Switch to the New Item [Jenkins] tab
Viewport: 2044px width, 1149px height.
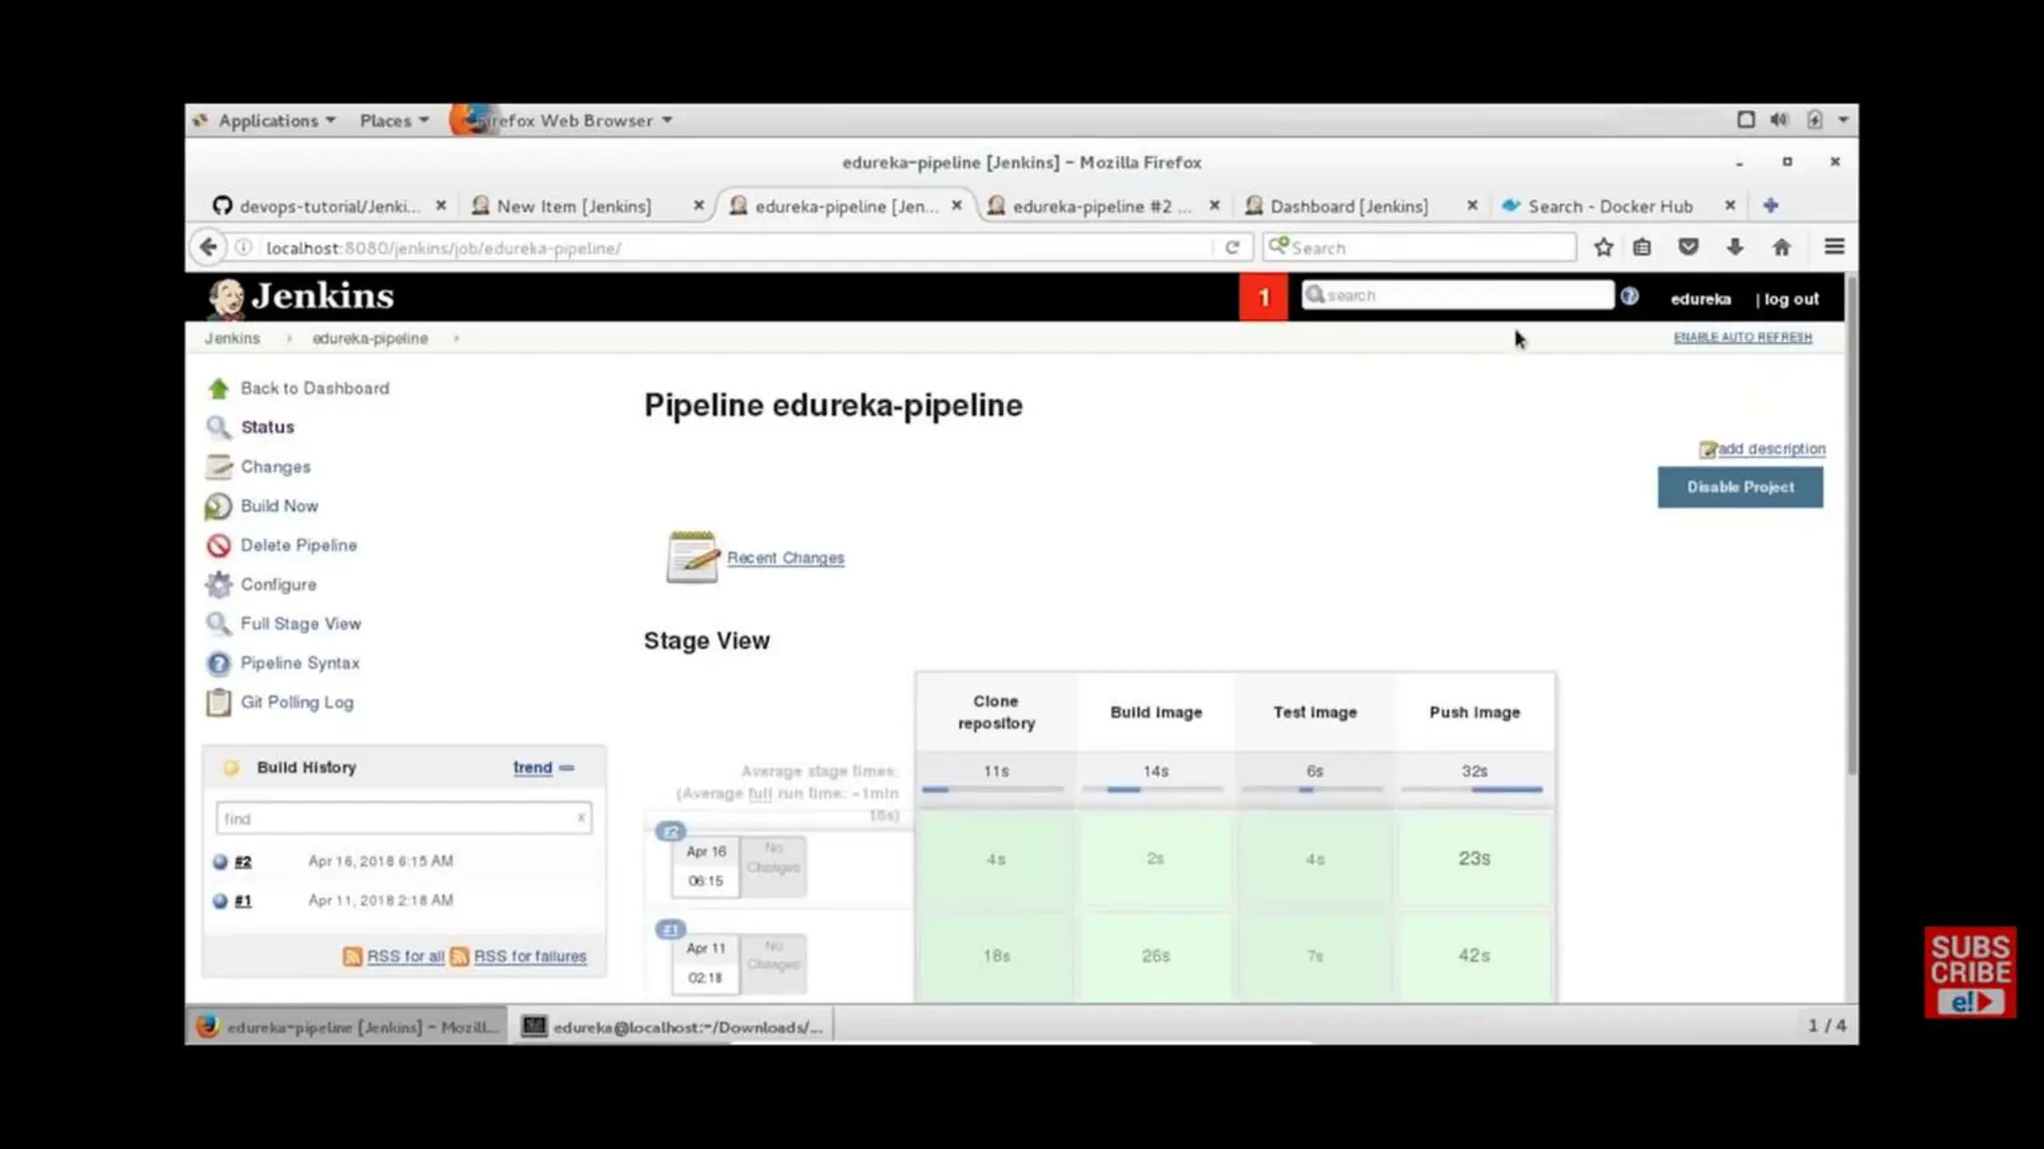576,205
